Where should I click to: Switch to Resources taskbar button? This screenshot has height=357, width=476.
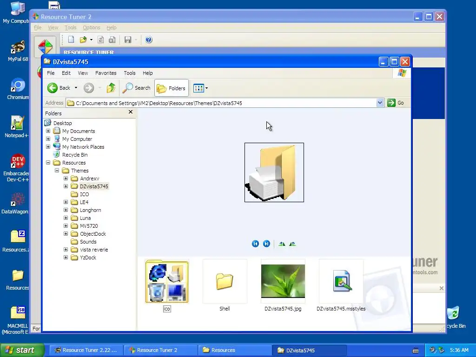[234, 350]
